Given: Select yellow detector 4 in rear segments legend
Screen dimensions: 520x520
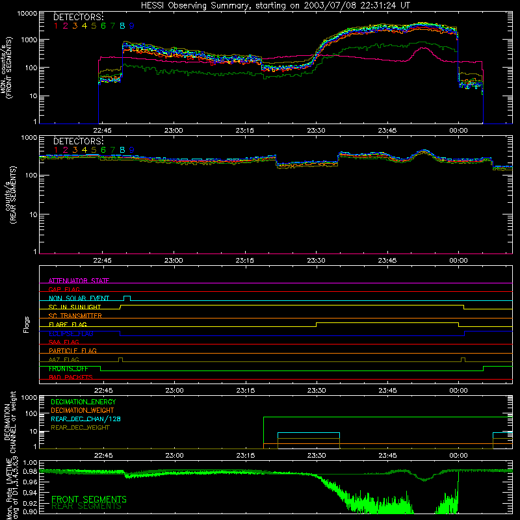Looking at the screenshot, I should 84,150.
